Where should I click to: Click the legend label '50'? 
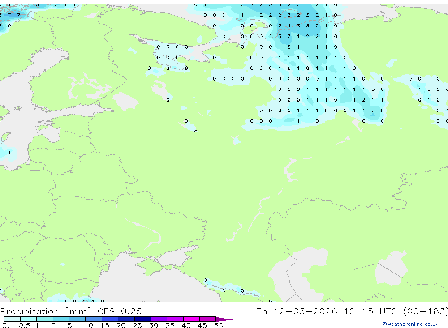click(219, 325)
